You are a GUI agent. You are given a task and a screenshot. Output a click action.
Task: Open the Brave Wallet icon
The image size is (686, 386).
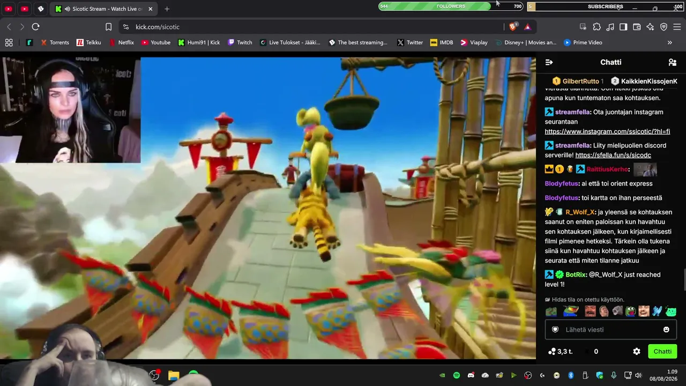tap(637, 27)
